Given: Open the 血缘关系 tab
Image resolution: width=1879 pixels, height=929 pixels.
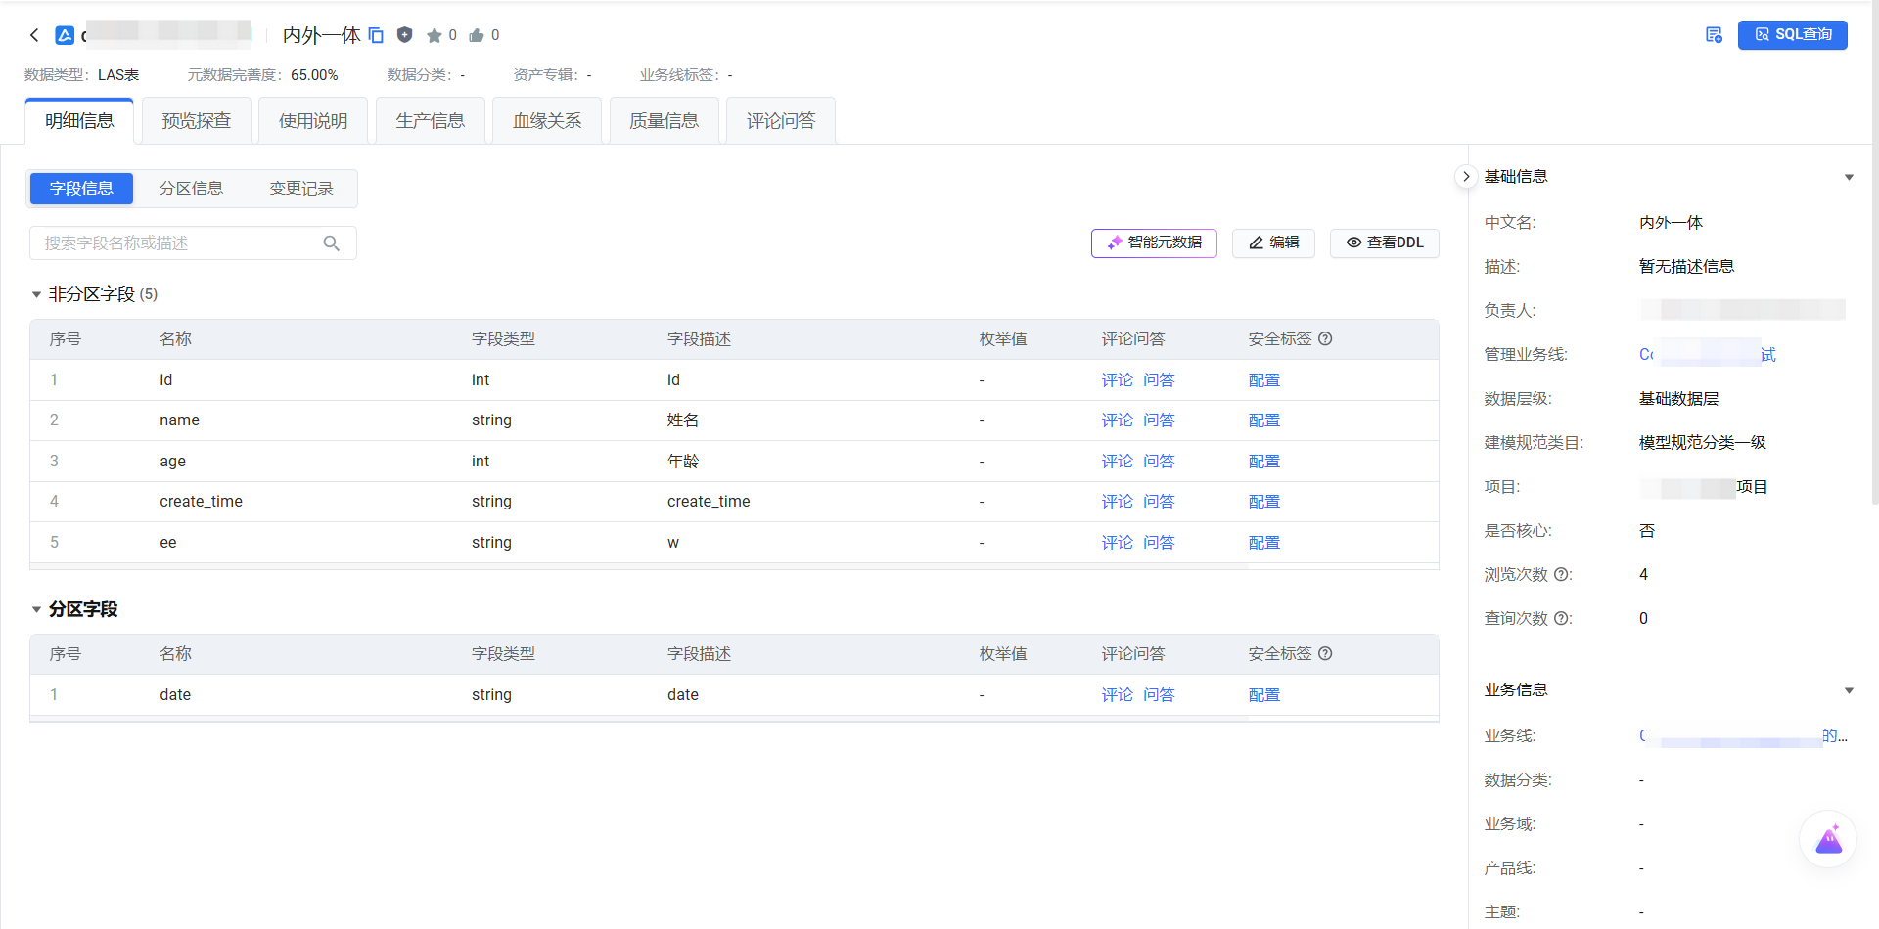Looking at the screenshot, I should point(547,121).
